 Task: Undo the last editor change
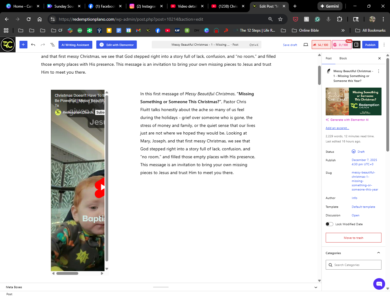(x=33, y=45)
